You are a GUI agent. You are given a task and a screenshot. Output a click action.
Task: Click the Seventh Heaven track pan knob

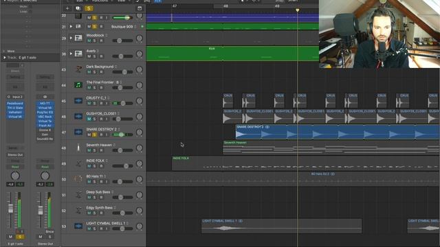coord(140,148)
